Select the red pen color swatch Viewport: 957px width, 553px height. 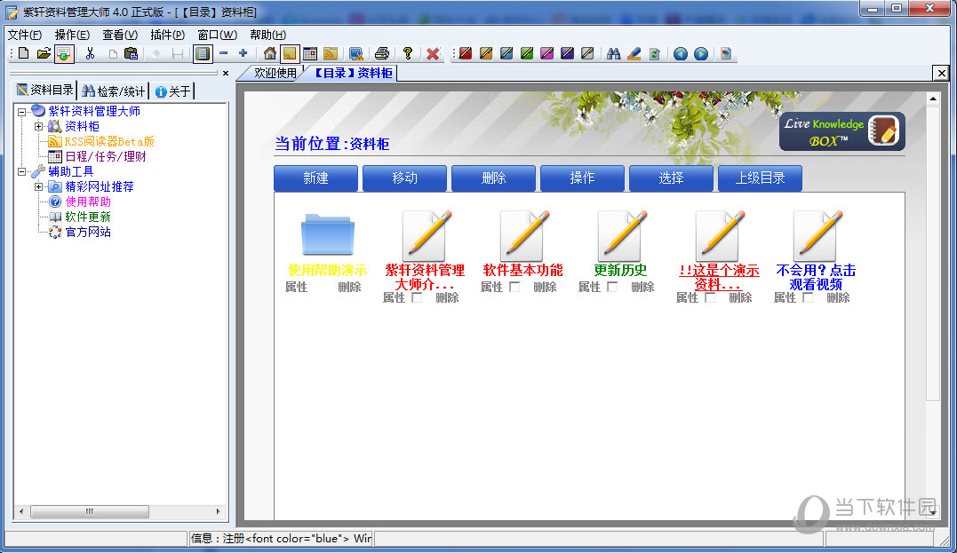(x=466, y=53)
